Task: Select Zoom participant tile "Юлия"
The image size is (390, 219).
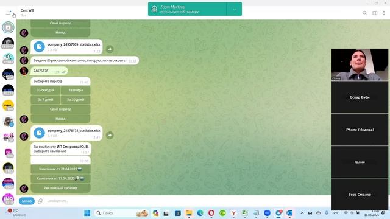Action: tap(360, 162)
